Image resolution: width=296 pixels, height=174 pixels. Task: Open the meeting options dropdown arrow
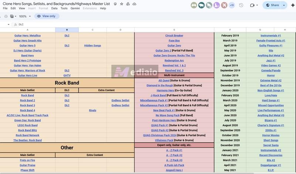(x=257, y=5)
